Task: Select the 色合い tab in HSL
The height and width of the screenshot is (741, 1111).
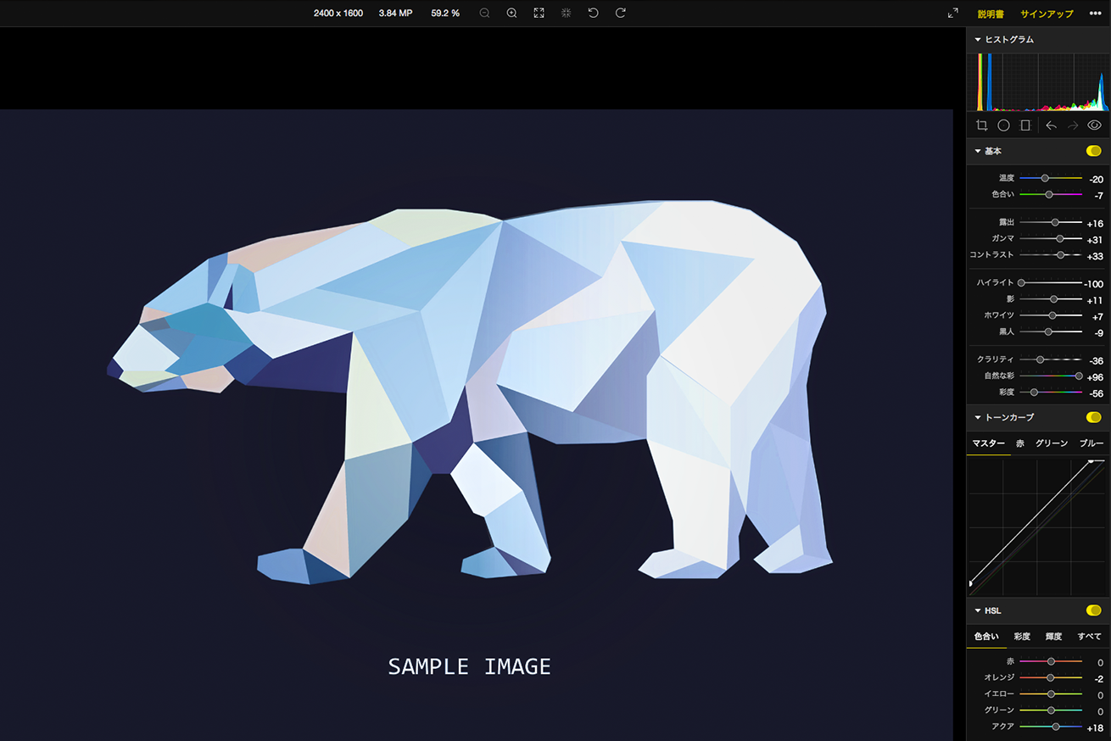Action: click(x=986, y=637)
